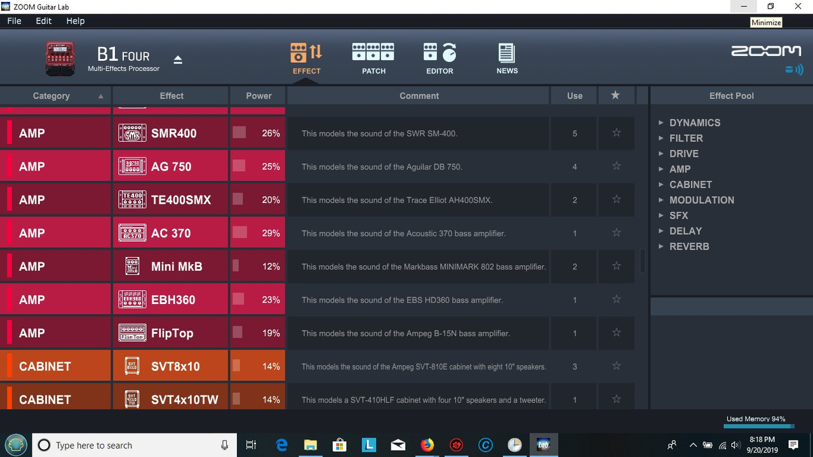Expand CABINET in Effect Pool
Screen dimensions: 813x457
[661, 184]
